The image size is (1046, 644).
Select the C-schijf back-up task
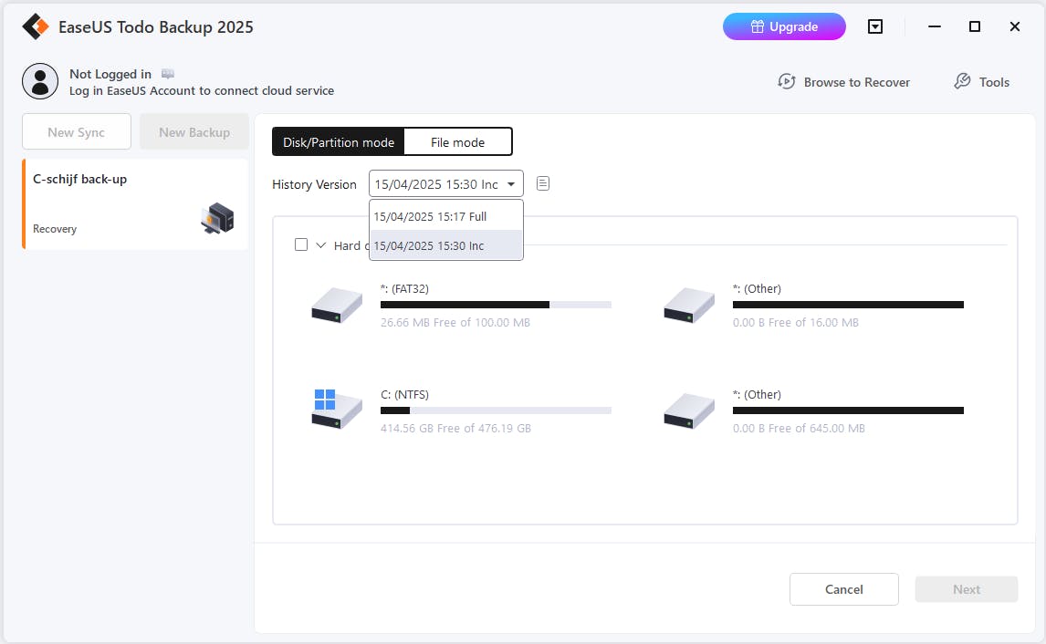135,204
